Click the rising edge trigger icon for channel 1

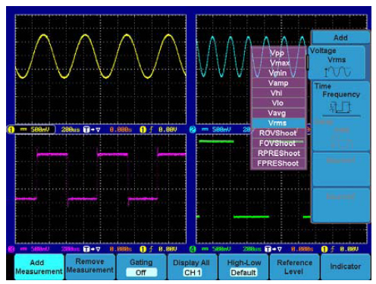pos(151,130)
